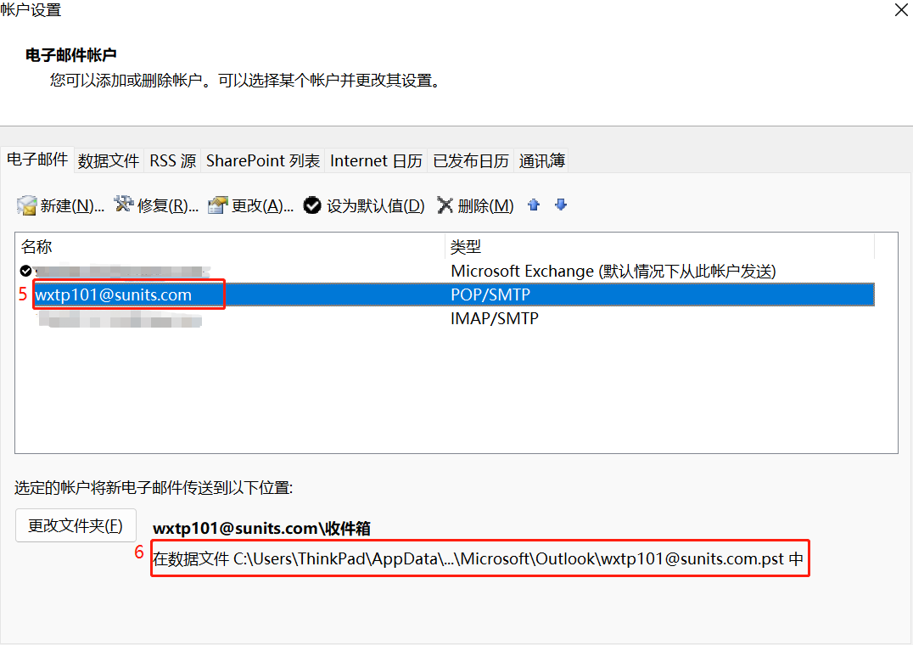
Task: Open the 已发布日历 tab
Action: click(471, 160)
